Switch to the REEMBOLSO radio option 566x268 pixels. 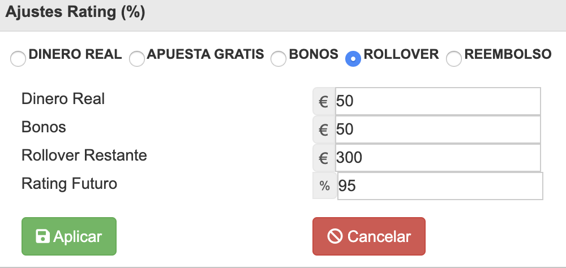point(454,59)
